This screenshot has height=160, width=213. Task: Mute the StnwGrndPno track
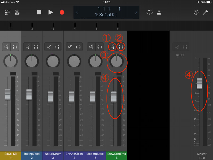click(x=113, y=47)
